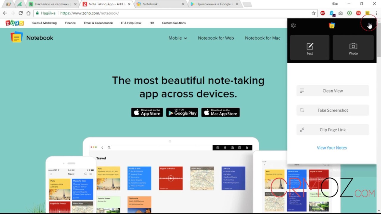Open the Chrome three-dot menu
Image resolution: width=381 pixels, height=214 pixels.
[x=377, y=13]
